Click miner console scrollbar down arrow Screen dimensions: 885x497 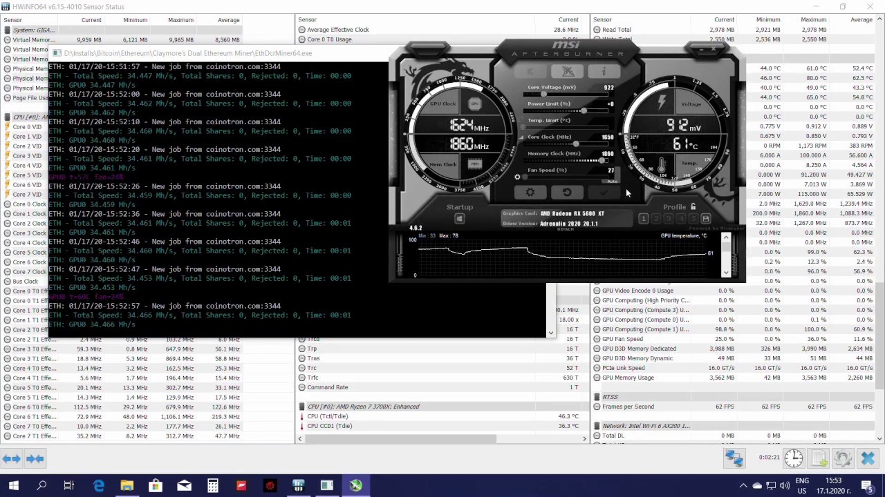click(550, 333)
